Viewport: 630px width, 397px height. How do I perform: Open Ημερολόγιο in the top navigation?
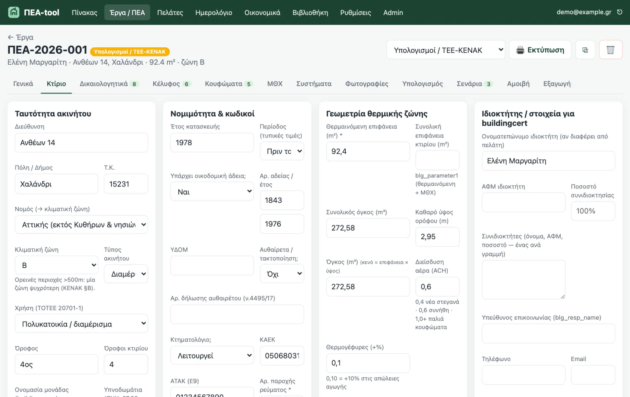click(214, 13)
